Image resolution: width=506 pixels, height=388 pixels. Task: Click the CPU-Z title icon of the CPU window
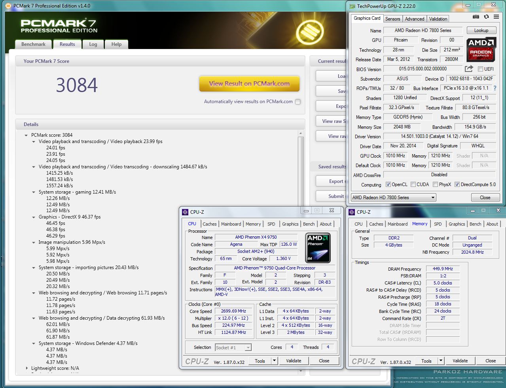(x=185, y=212)
